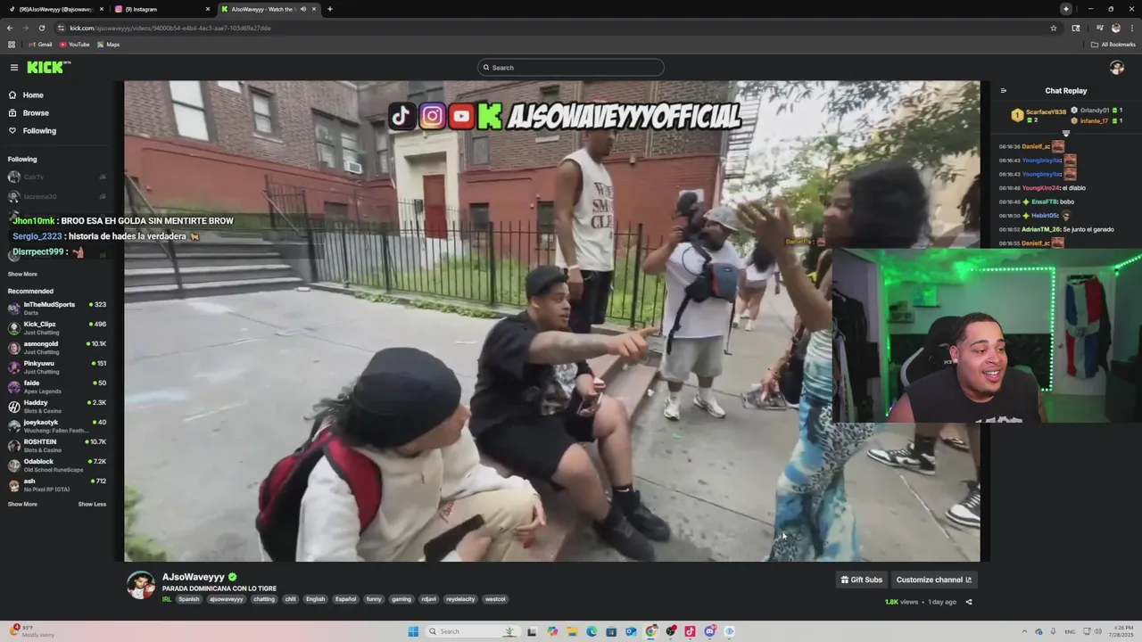Go to the Kick logo homepage

pyautogui.click(x=49, y=68)
